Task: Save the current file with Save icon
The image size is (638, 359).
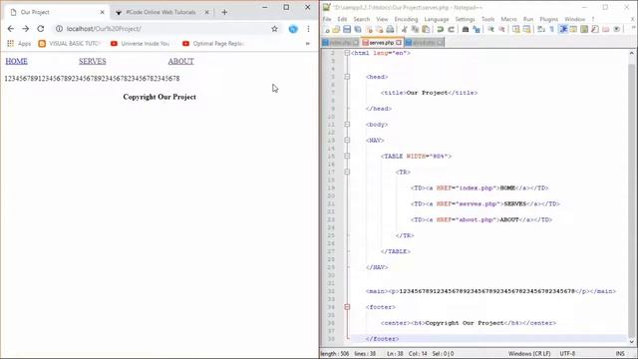Action: (347, 29)
